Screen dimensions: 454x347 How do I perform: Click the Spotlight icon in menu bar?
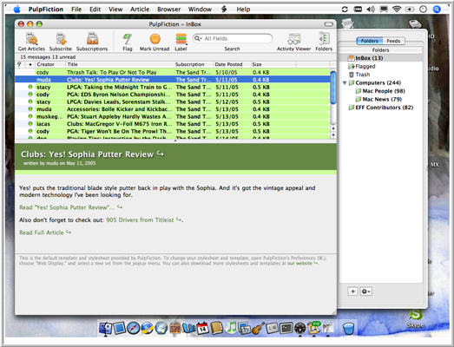click(x=437, y=10)
